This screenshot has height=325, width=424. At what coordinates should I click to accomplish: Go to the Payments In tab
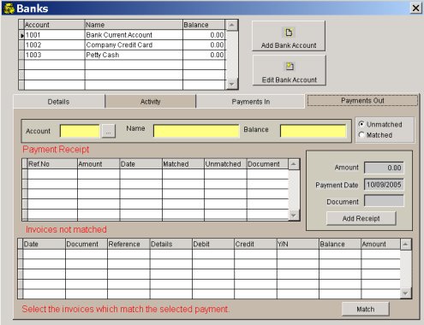coord(250,102)
